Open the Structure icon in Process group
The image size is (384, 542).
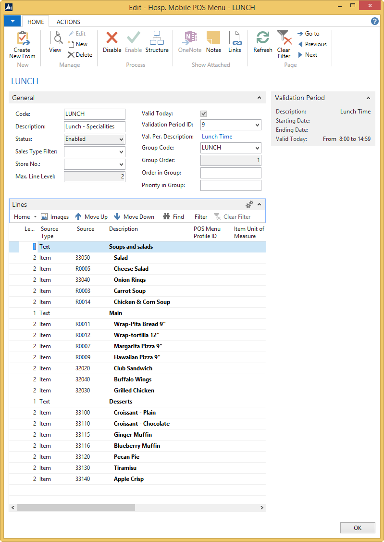point(157,38)
